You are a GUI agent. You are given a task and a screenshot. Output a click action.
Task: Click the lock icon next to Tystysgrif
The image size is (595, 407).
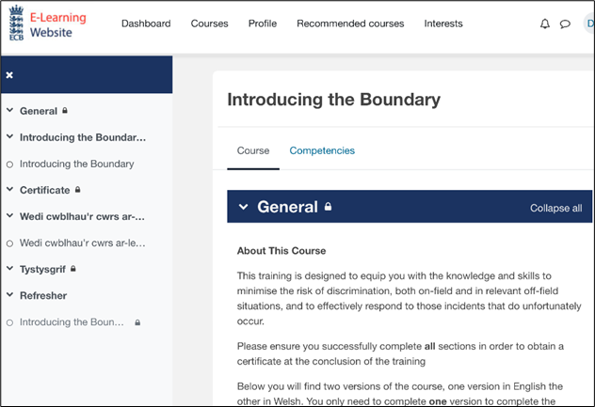72,269
